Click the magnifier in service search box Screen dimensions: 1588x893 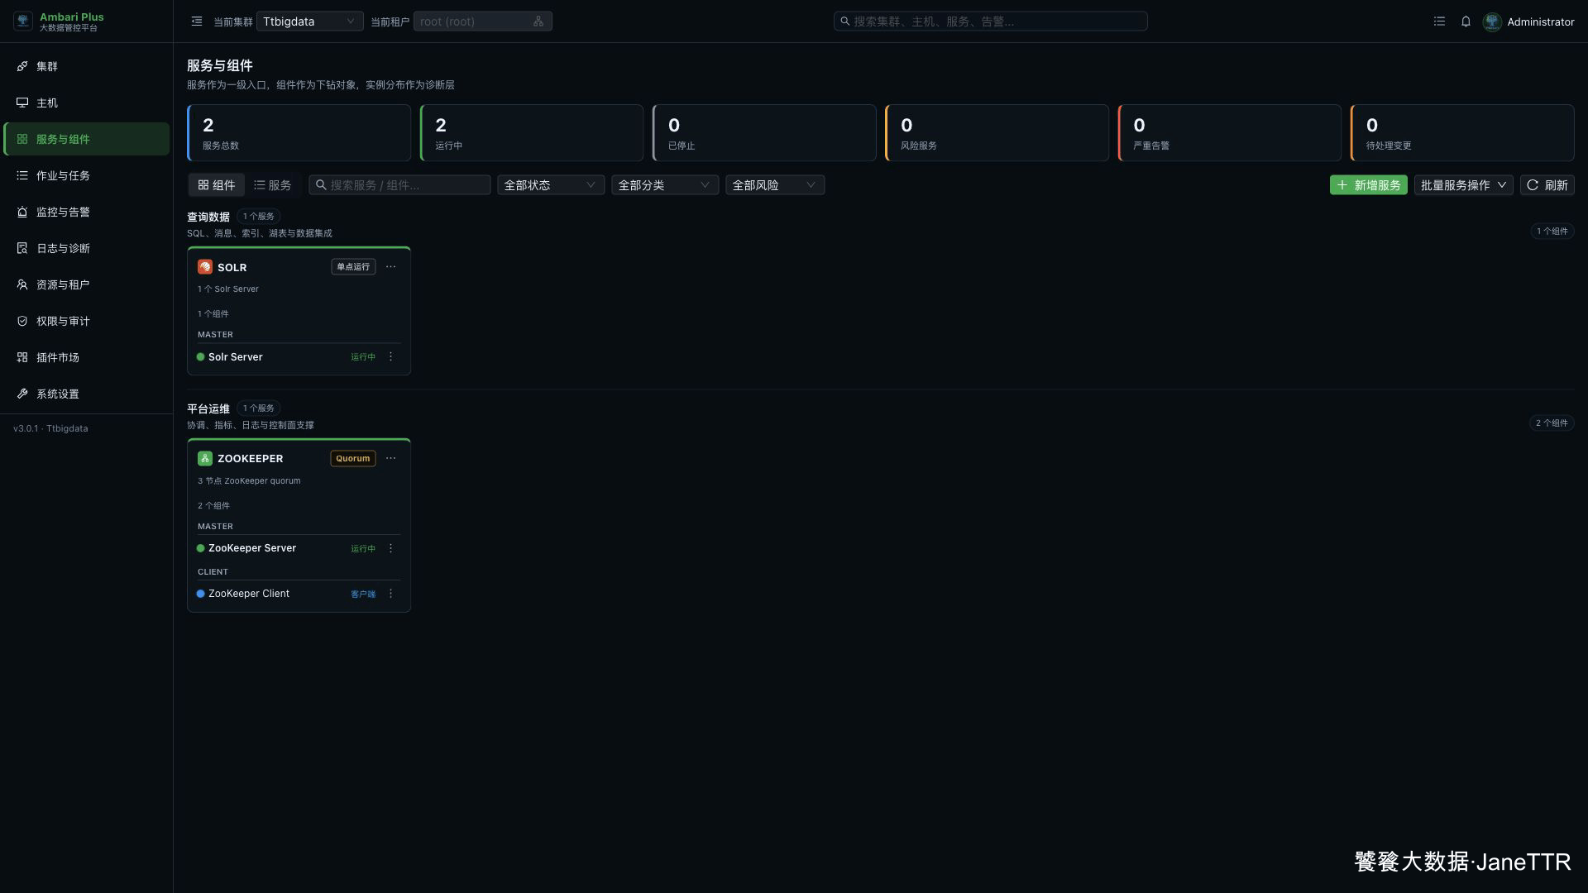coord(321,185)
